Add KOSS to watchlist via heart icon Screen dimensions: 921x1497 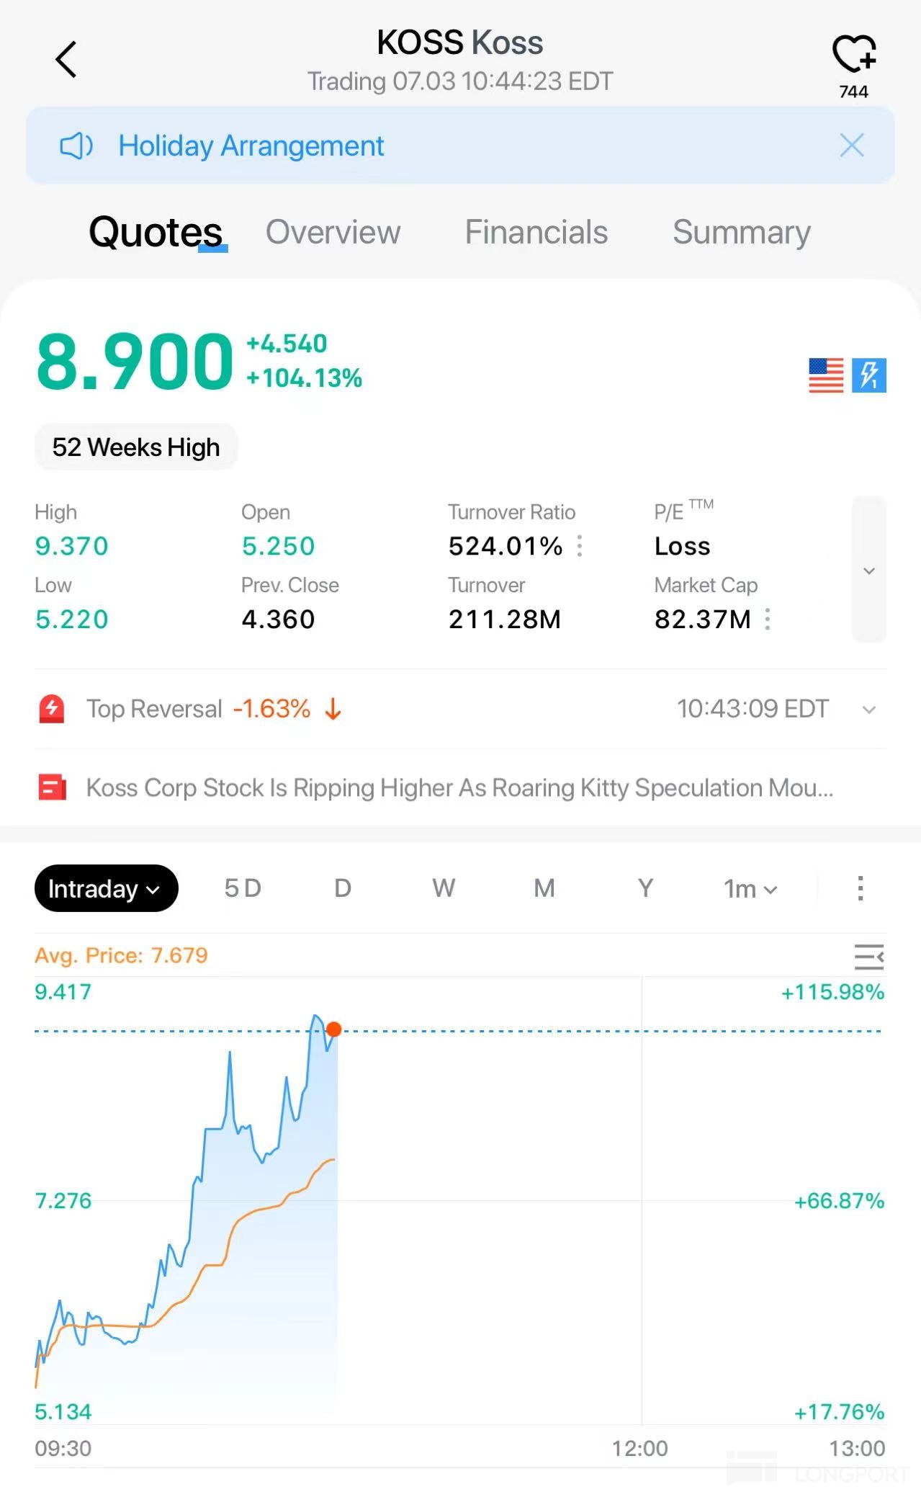tap(854, 55)
